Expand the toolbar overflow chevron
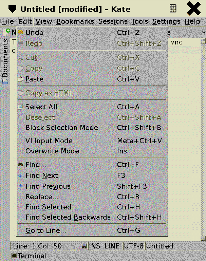The height and width of the screenshot is (261, 206). (x=203, y=32)
